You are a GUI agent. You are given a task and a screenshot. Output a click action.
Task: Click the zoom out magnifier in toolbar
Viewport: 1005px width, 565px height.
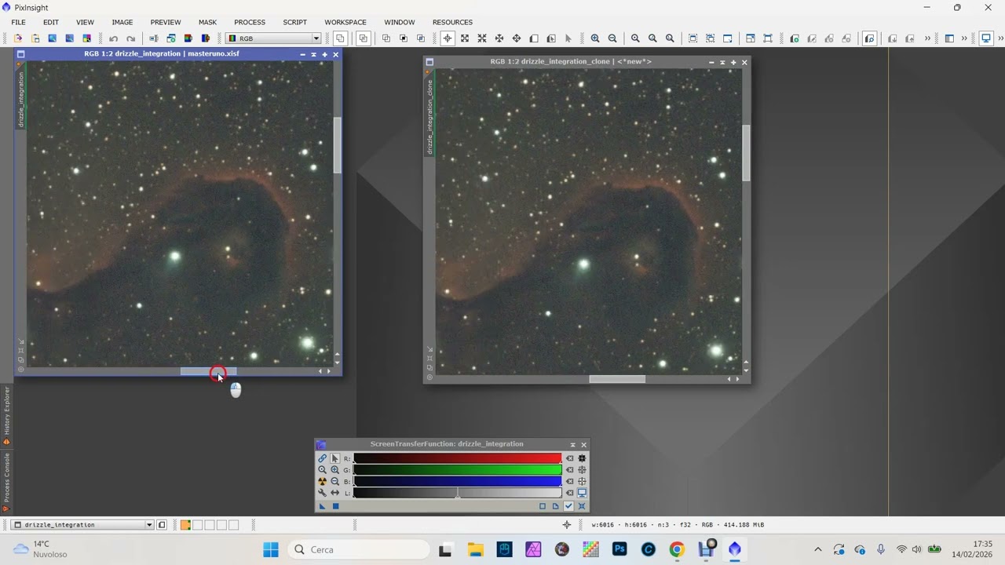(x=612, y=38)
